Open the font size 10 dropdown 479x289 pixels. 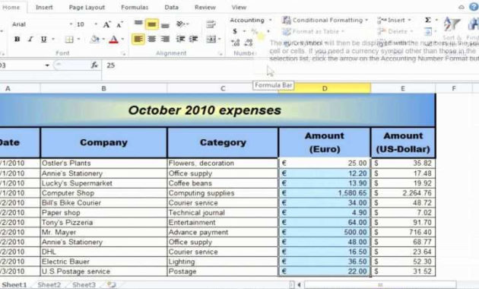point(96,24)
